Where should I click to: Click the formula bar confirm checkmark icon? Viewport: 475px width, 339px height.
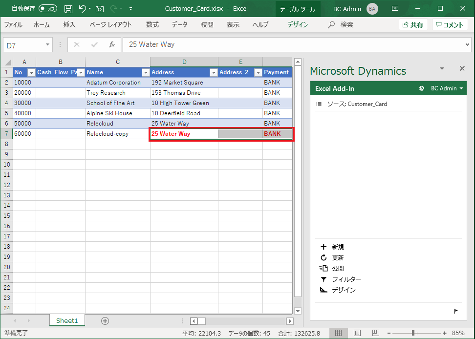(x=94, y=45)
